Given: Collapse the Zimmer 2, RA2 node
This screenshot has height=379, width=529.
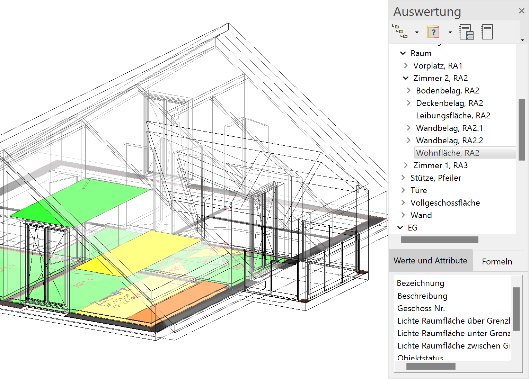Looking at the screenshot, I should coord(406,78).
